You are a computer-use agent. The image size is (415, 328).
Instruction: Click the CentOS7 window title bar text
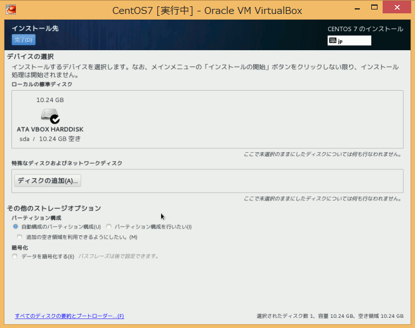(207, 10)
